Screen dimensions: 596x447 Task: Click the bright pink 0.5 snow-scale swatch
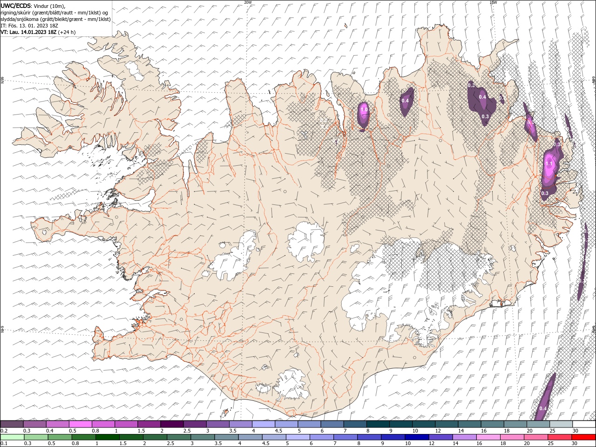(80, 424)
